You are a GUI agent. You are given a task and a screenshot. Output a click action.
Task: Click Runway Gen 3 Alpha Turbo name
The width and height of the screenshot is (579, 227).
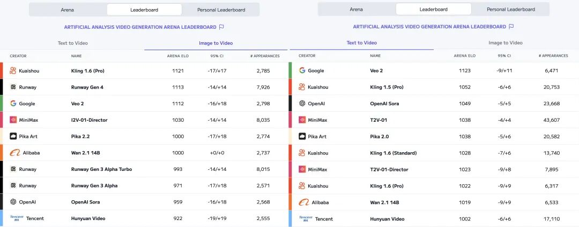pos(101,169)
